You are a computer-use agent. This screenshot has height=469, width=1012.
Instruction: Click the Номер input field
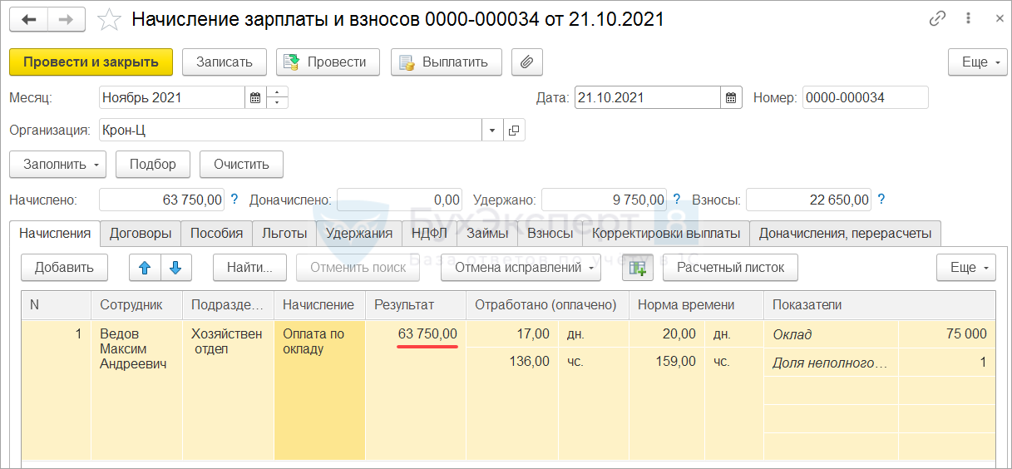click(865, 98)
